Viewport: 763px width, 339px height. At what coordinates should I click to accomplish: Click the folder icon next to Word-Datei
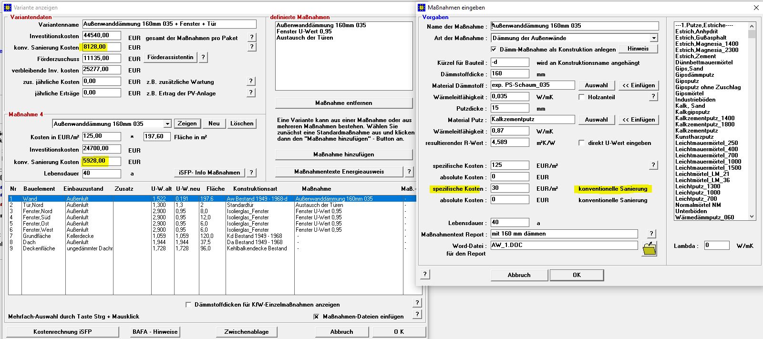649,248
